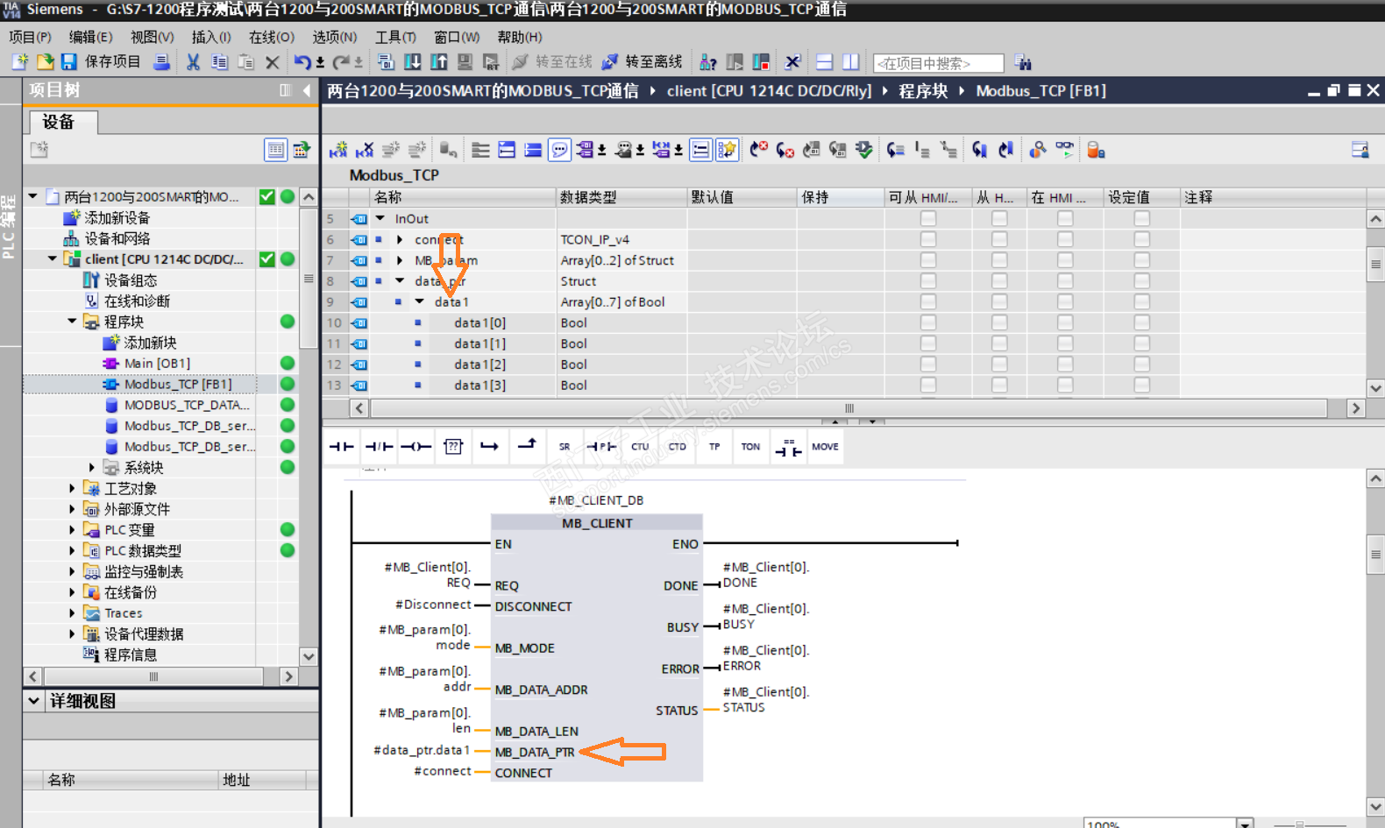Collapse the data1 array row
The width and height of the screenshot is (1385, 828).
click(420, 301)
